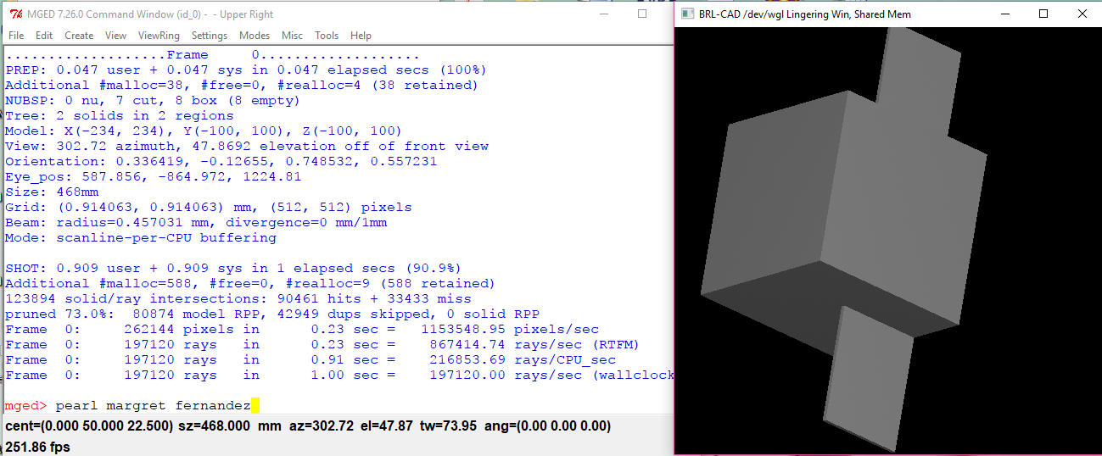The height and width of the screenshot is (456, 1102).
Task: Click the '251.86 fps' status readout
Action: pos(37,446)
